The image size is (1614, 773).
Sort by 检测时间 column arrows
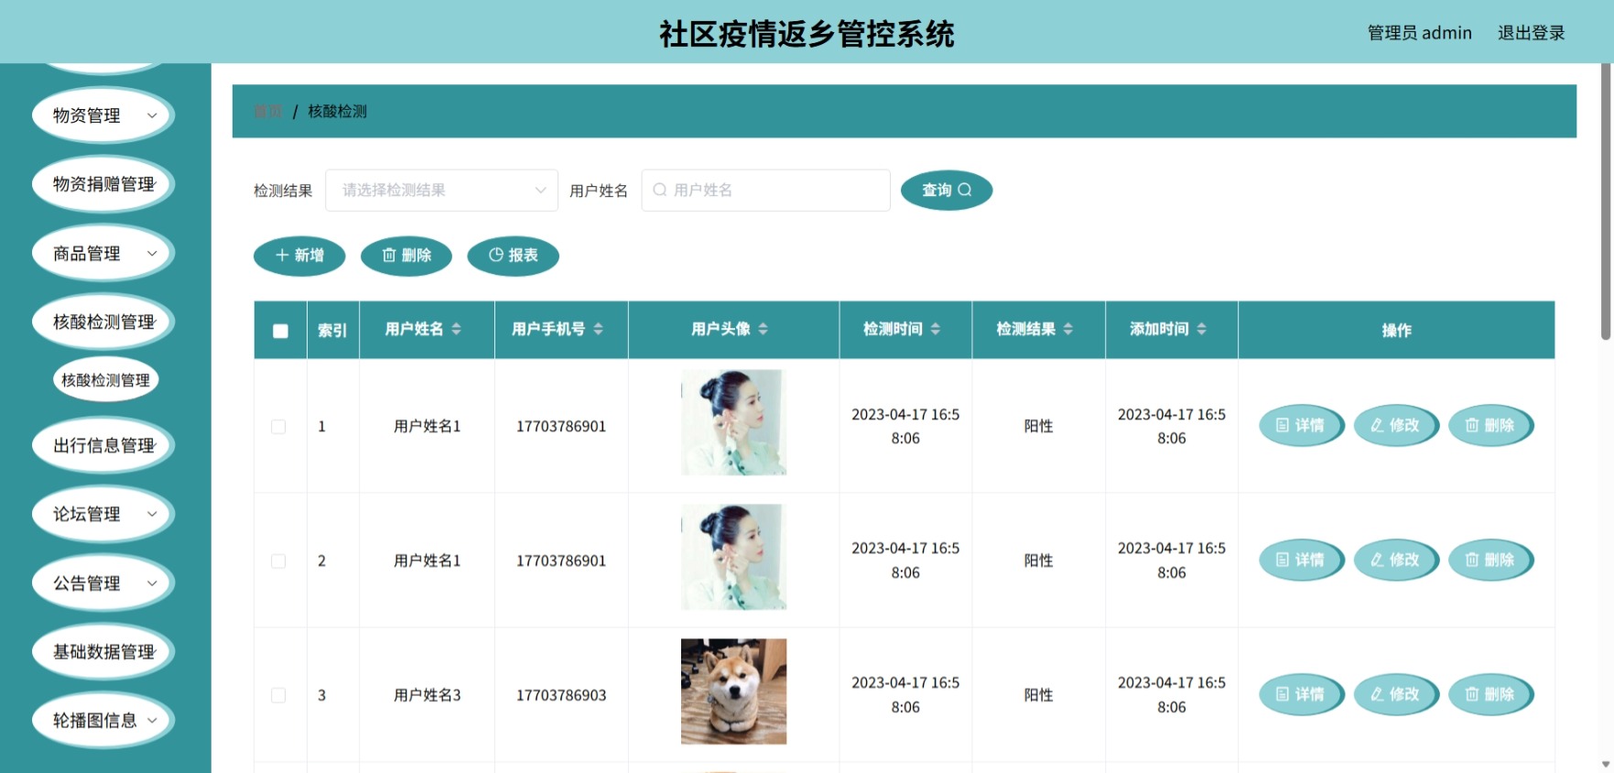coord(935,329)
